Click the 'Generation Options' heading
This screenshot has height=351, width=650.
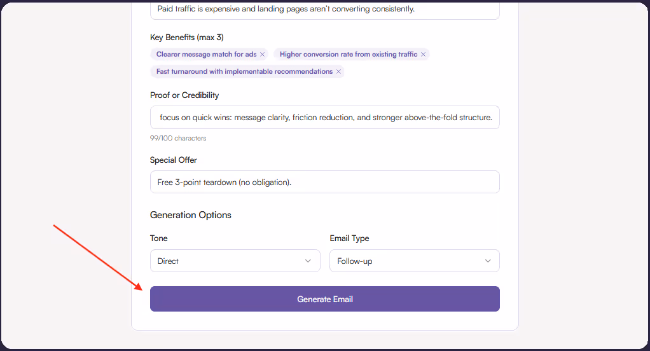click(x=191, y=215)
